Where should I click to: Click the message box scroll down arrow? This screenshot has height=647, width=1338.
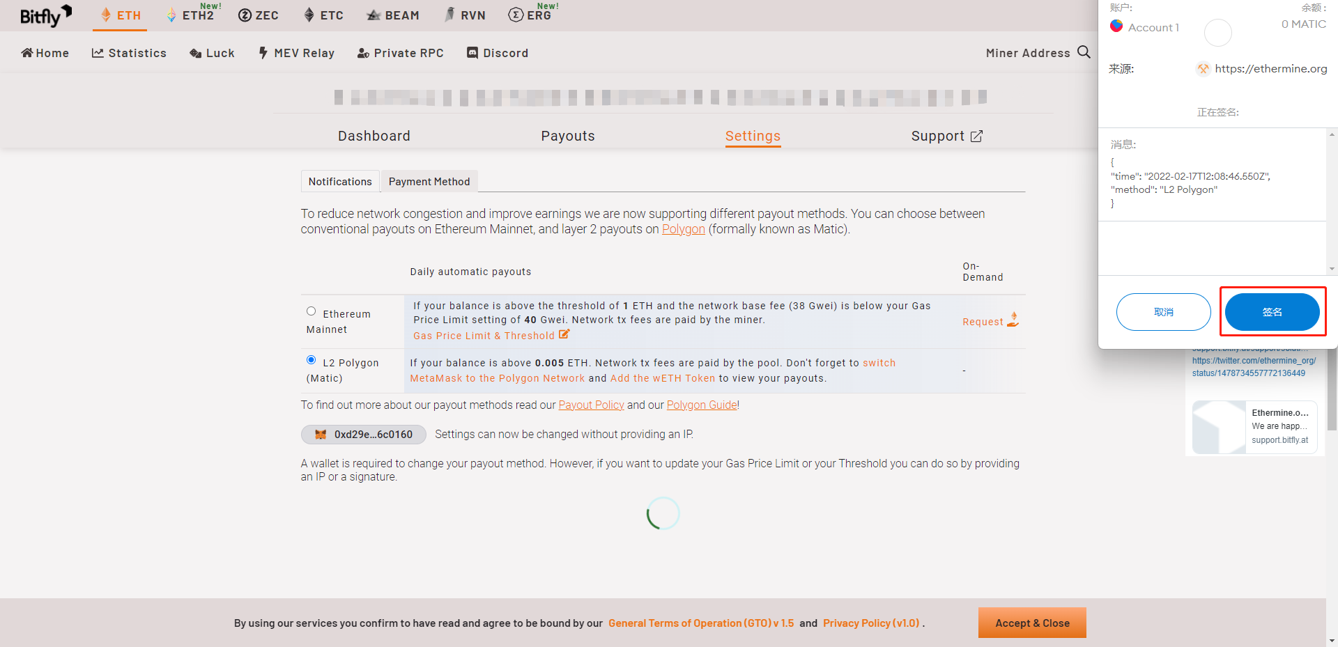(x=1332, y=269)
